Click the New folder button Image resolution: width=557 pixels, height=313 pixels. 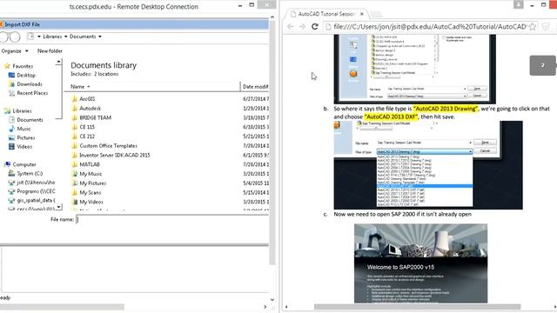click(x=50, y=51)
